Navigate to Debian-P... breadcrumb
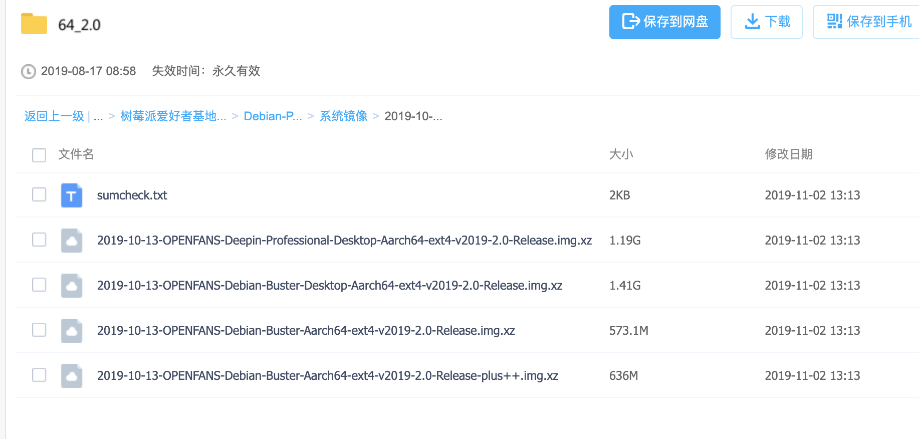The width and height of the screenshot is (919, 439). pyautogui.click(x=273, y=116)
